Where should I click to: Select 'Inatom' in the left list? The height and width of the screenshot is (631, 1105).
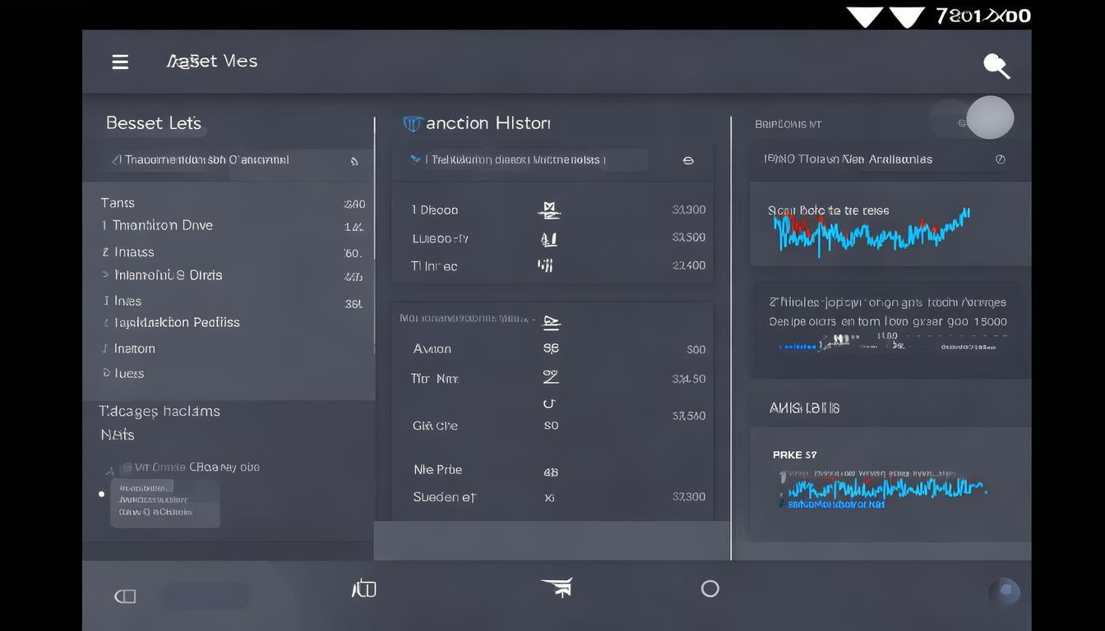(134, 348)
